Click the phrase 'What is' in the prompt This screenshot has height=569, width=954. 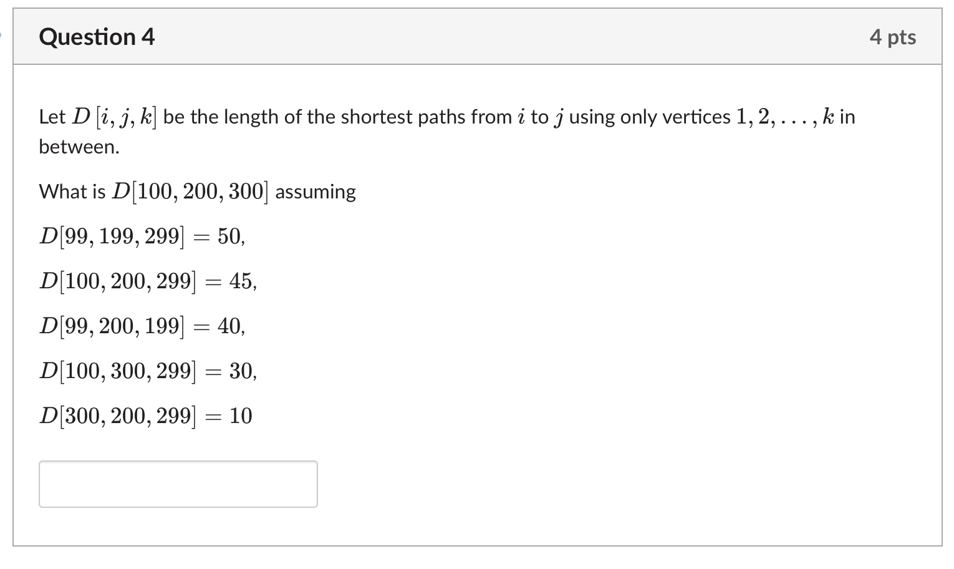coord(72,192)
